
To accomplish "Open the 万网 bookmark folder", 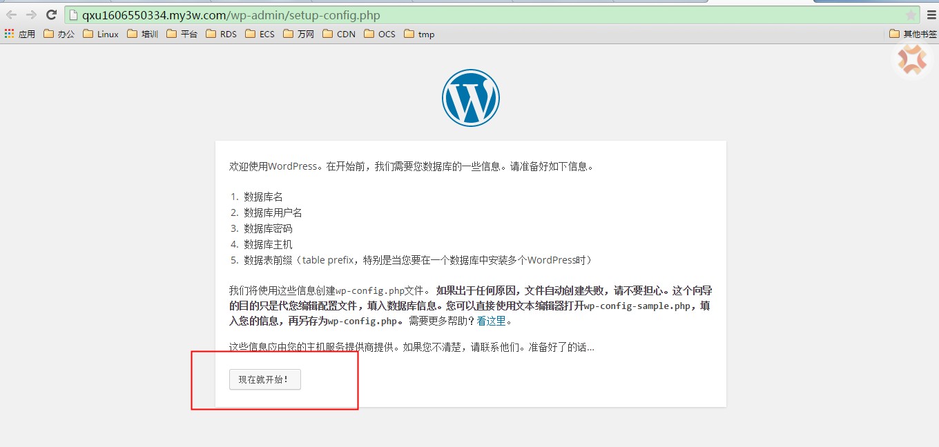I will click(x=298, y=34).
